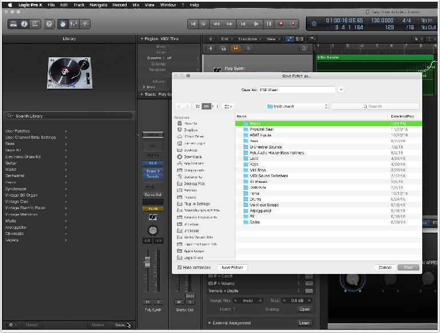This screenshot has width=440, height=333.
Task: Open the Library gear action menu
Action: pos(13,324)
